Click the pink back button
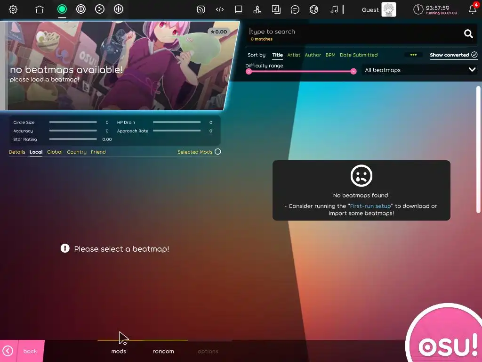This screenshot has width=482, height=362. [22, 351]
